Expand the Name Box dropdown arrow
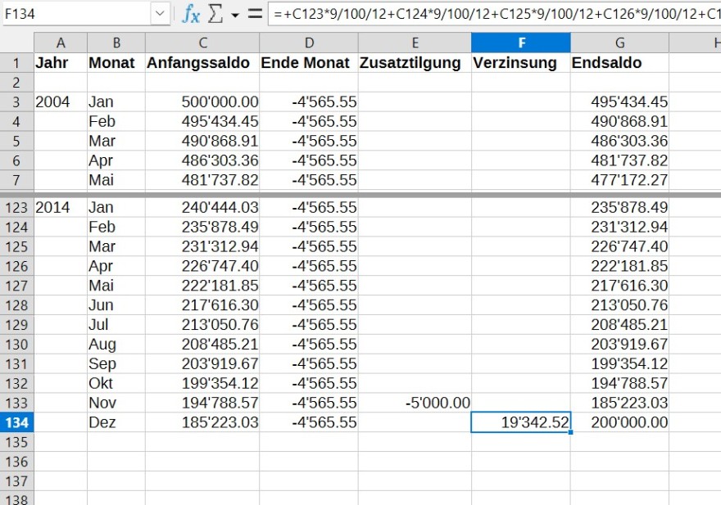Image resolution: width=721 pixels, height=505 pixels. click(x=160, y=14)
